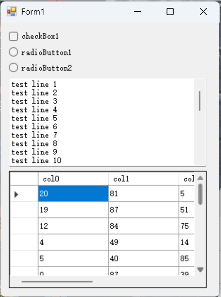Place cursor on 'test line 5' text
This screenshot has width=221, height=297.
(34, 118)
